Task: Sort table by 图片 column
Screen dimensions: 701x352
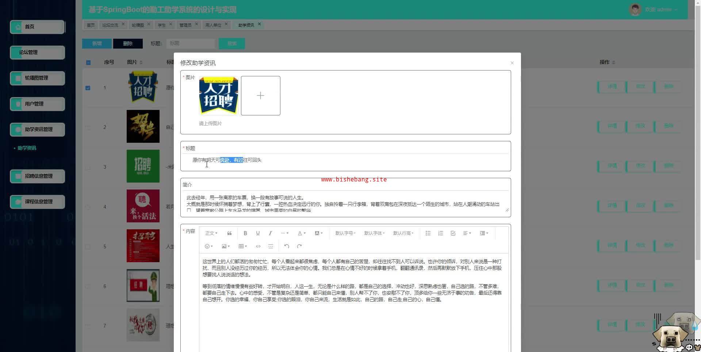Action: coord(141,62)
